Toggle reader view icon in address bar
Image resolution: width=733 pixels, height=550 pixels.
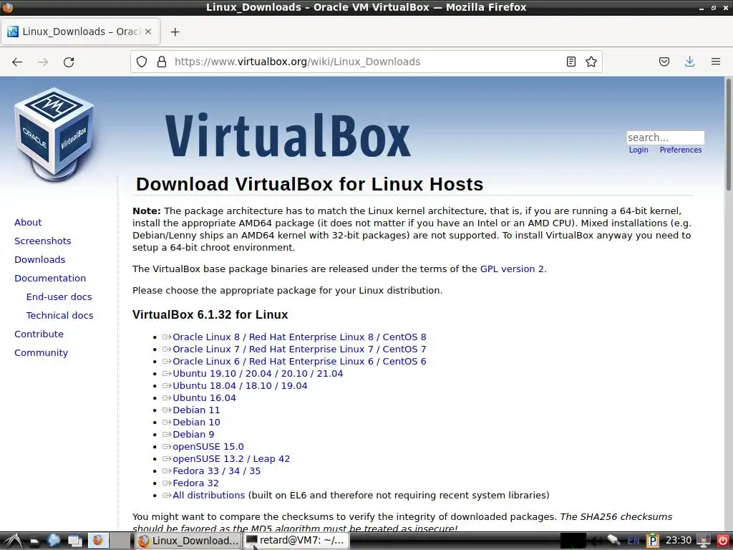[571, 62]
